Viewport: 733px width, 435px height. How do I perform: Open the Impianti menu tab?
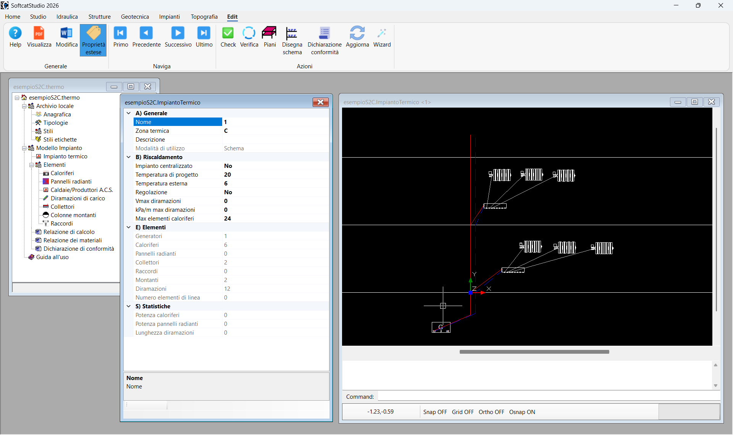click(x=170, y=17)
